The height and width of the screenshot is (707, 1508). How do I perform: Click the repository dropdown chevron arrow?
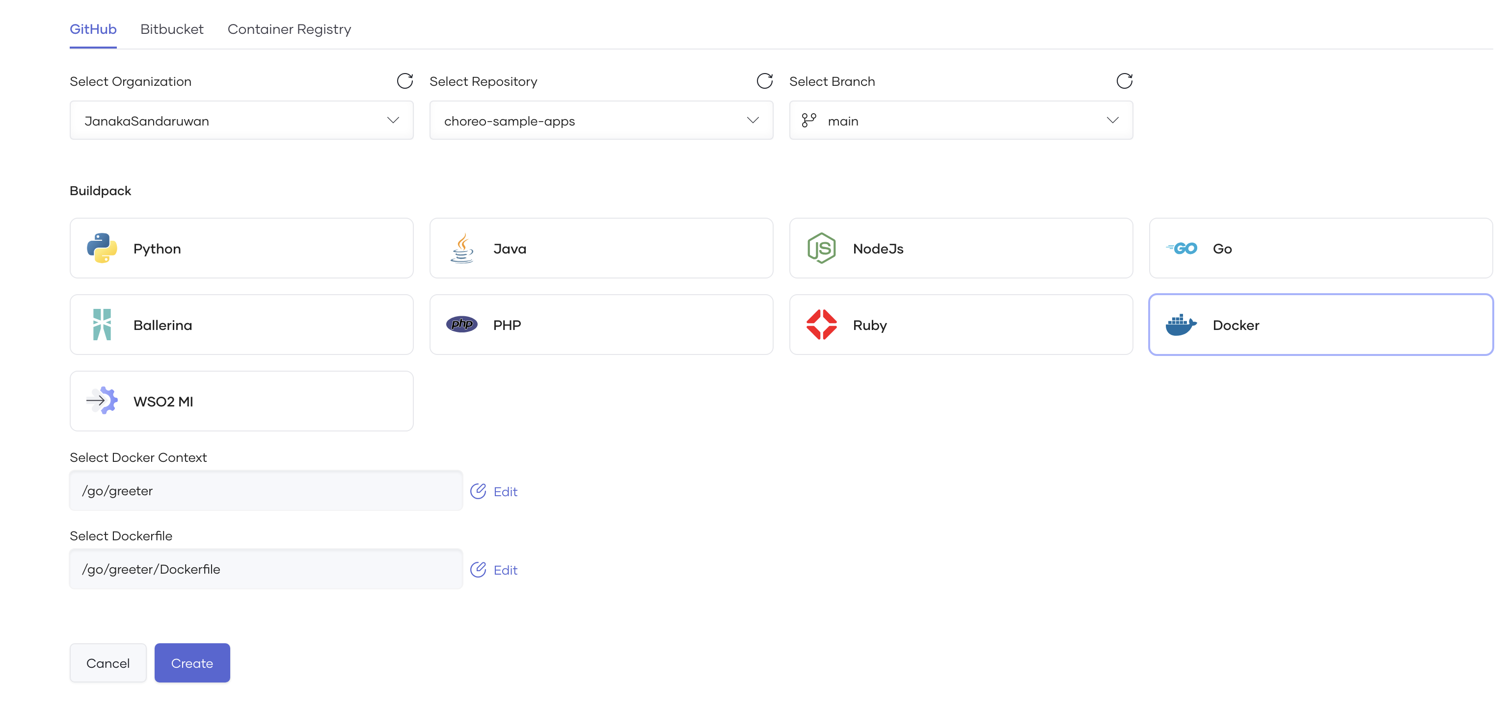point(753,121)
